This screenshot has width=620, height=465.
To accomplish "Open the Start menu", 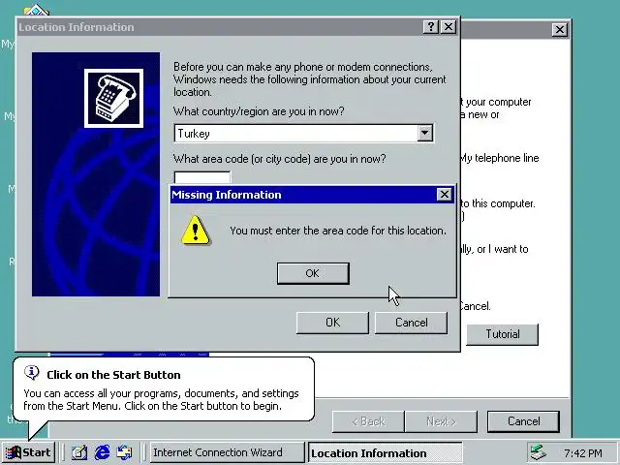I will coord(28,452).
